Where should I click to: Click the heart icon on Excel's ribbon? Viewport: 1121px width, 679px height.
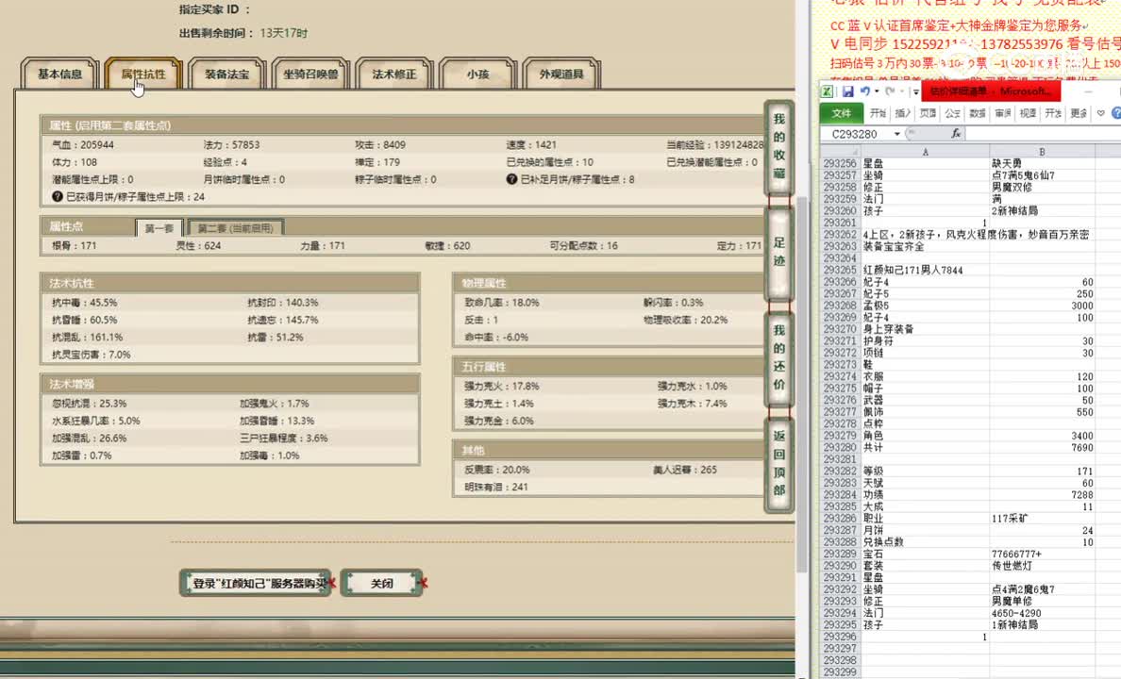pos(1099,113)
